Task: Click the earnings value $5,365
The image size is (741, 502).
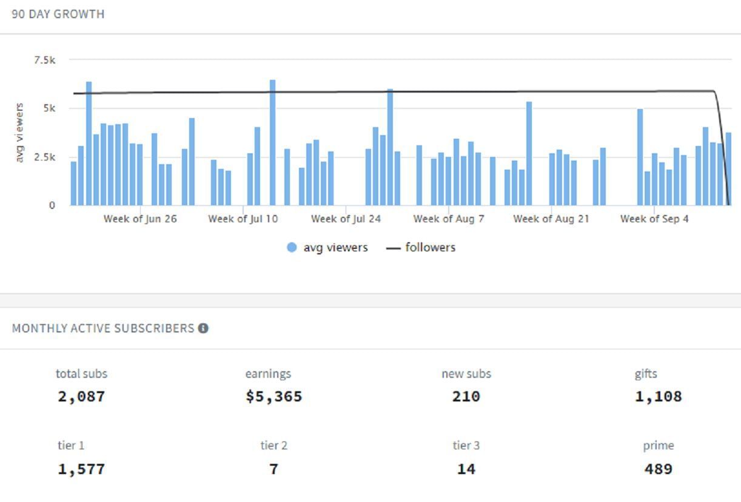Action: click(x=273, y=397)
